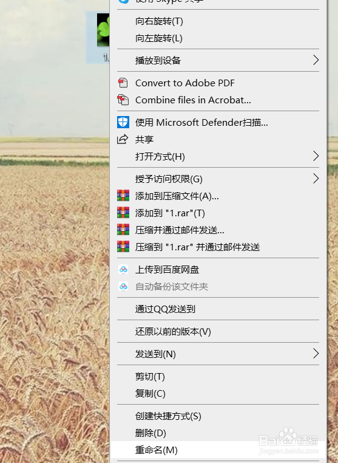The image size is (338, 463).
Task: Click WinRAR icon beside 压缩到 "1.rar" 并通过邮件发送
Action: (123, 247)
